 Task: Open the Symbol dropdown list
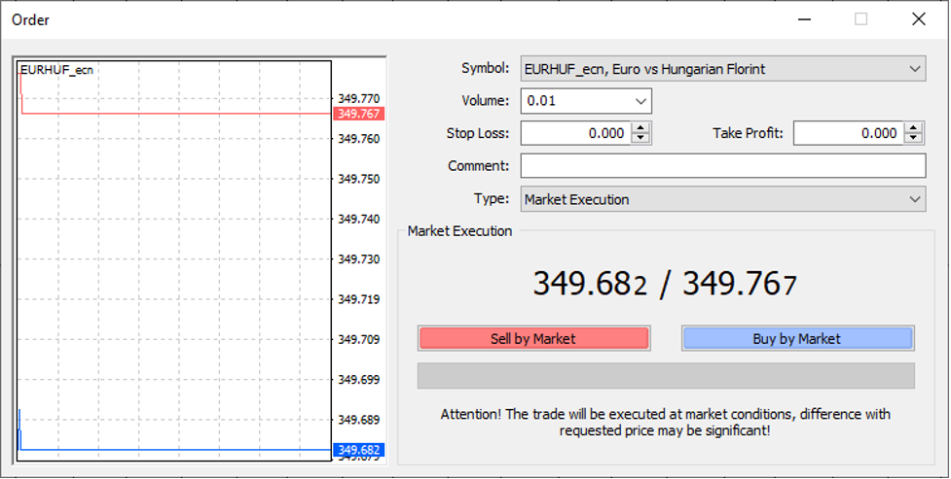click(914, 69)
